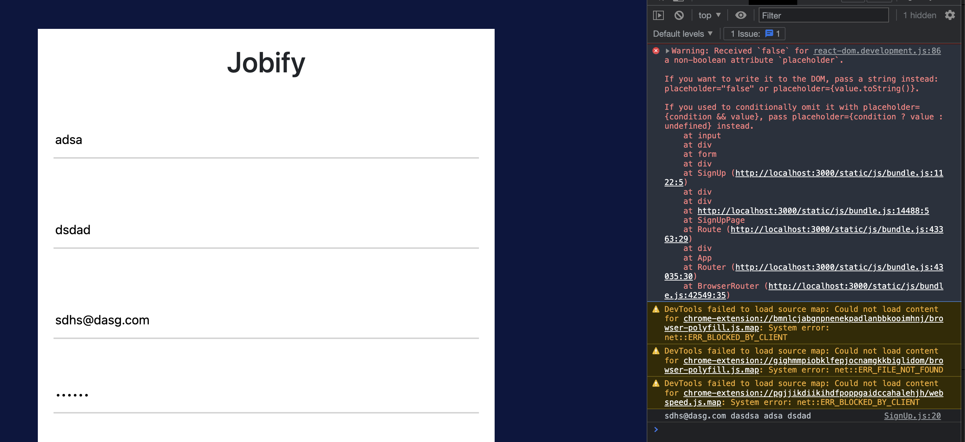Select the console prompt chevron
Screen dimensions: 965x442
(x=656, y=430)
